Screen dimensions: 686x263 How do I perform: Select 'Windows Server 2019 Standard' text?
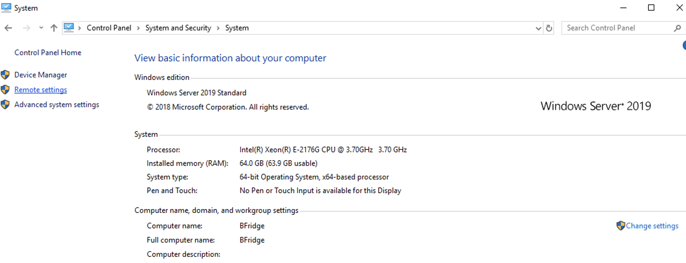tap(197, 93)
